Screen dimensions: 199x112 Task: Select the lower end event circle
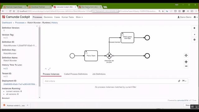click(147, 56)
